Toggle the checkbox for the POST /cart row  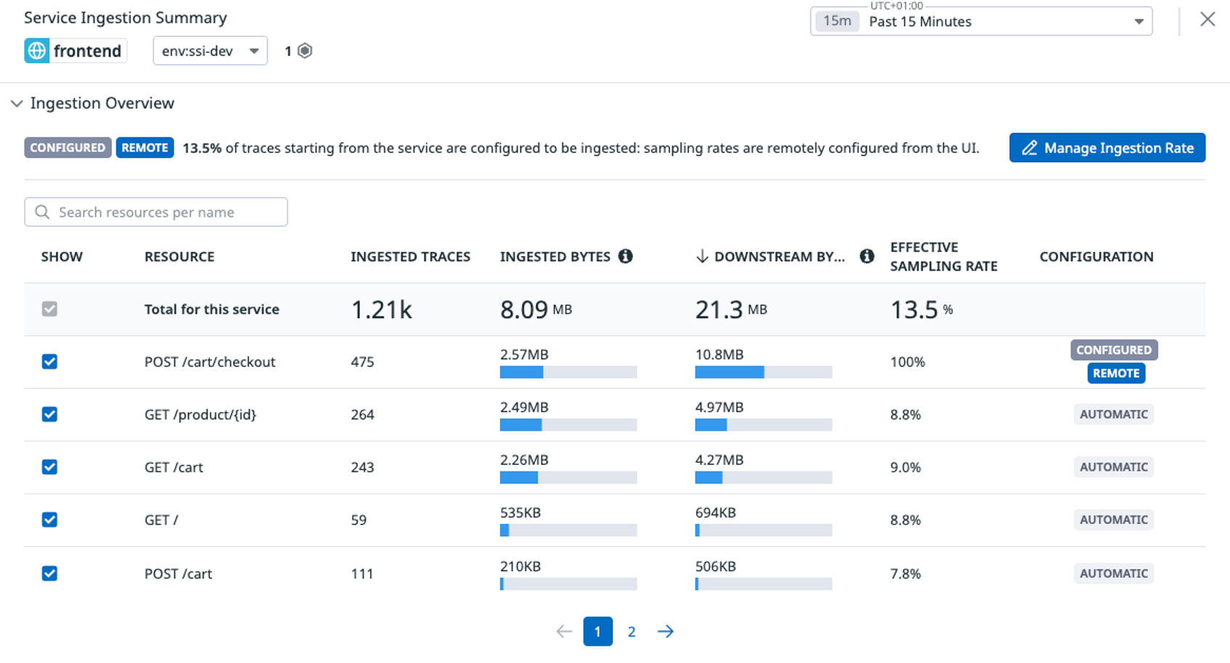49,573
